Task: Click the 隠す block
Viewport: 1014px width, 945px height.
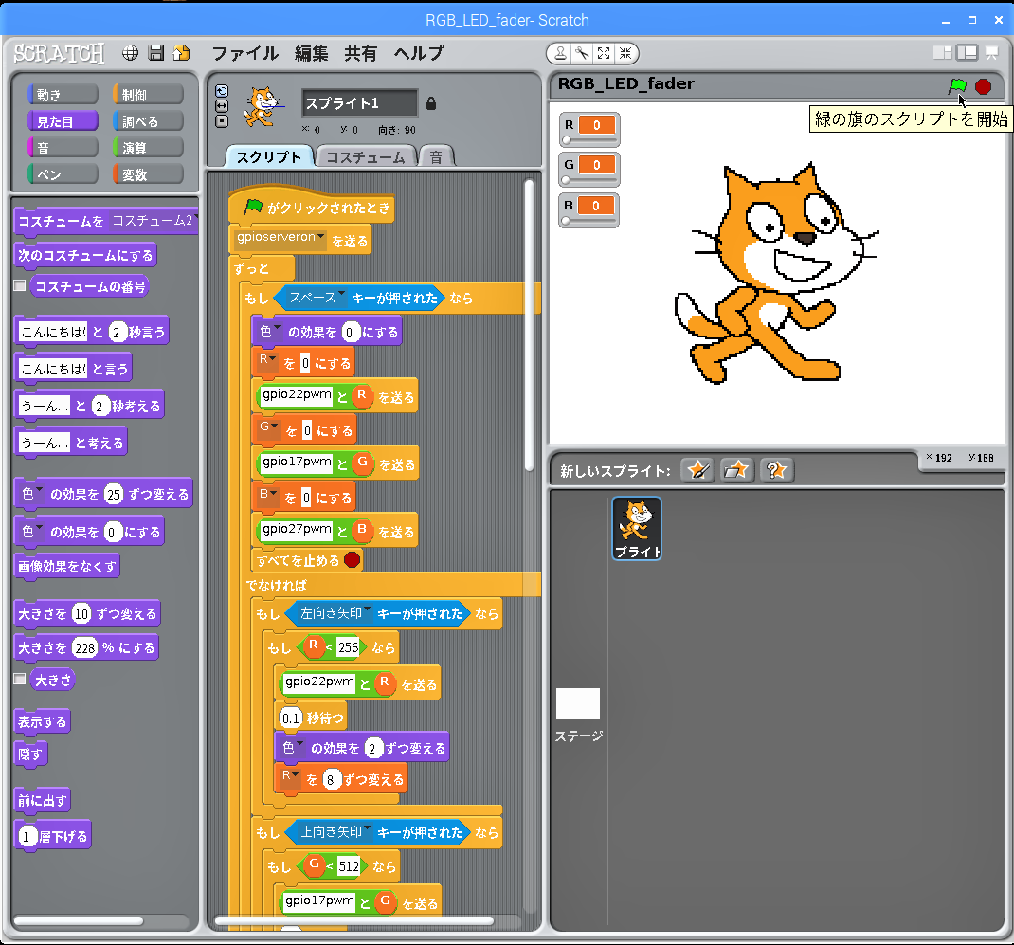Action: 30,754
